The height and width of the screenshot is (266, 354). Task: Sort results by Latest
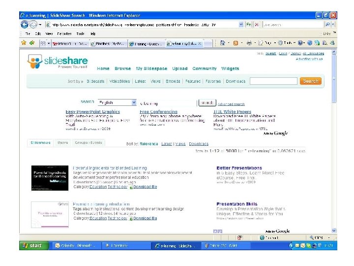pyautogui.click(x=167, y=144)
